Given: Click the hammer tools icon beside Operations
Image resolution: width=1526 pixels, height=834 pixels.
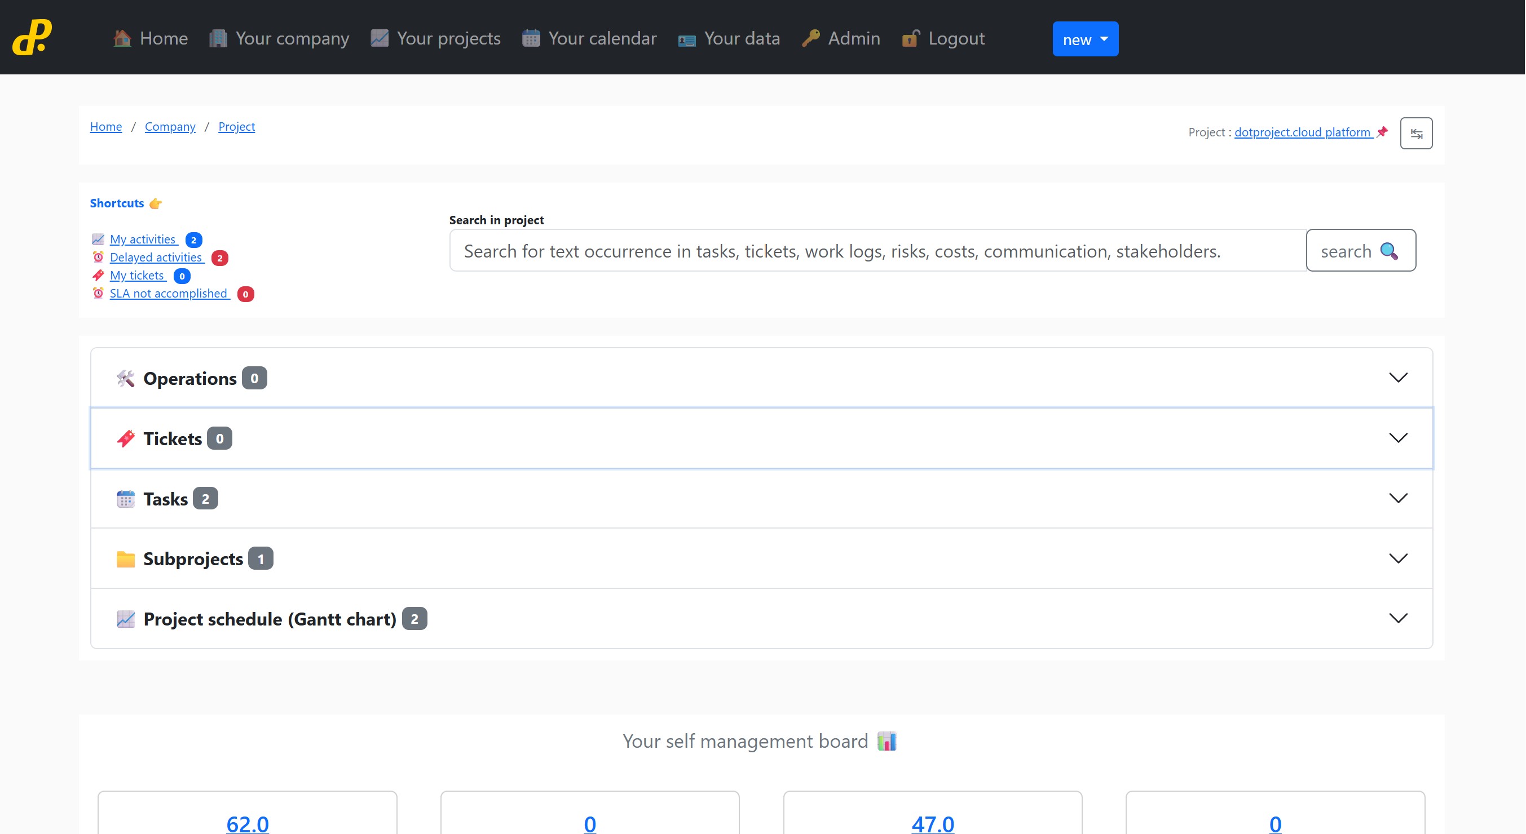Looking at the screenshot, I should [x=125, y=378].
